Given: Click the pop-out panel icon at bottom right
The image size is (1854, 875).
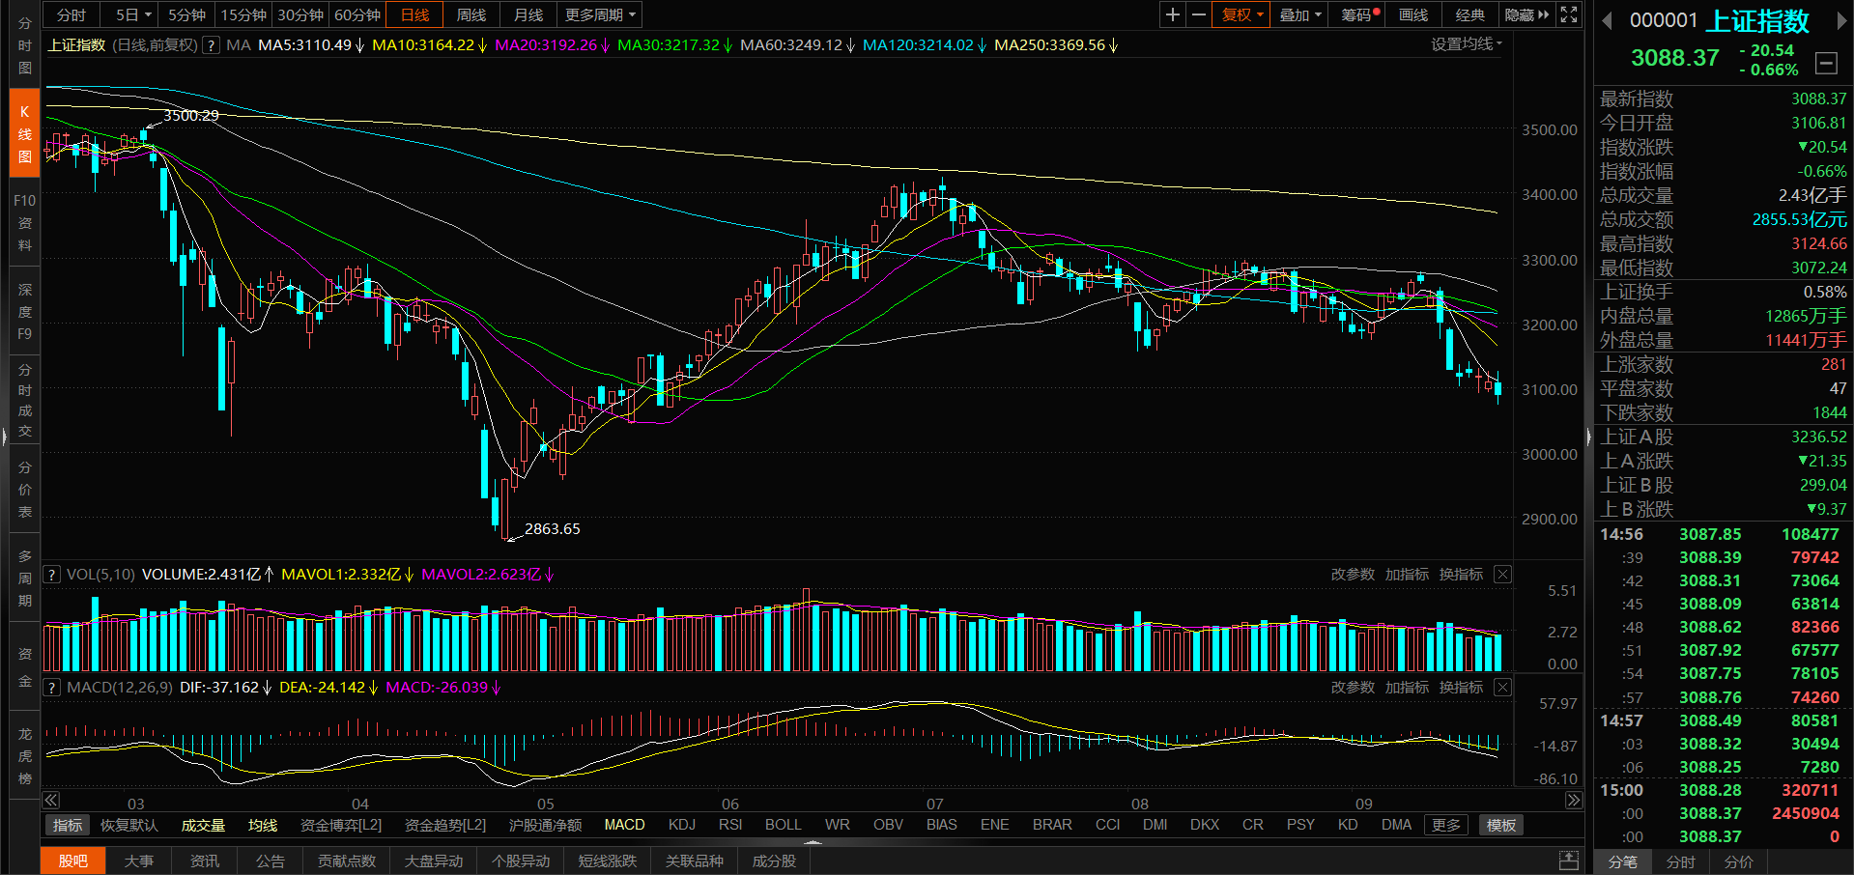Looking at the screenshot, I should point(1569,861).
